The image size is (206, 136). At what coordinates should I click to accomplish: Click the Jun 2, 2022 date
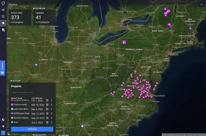[x=37, y=123]
